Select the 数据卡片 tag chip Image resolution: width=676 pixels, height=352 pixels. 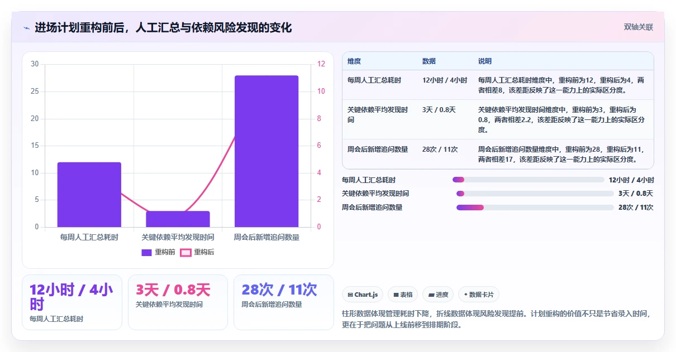[x=479, y=295]
